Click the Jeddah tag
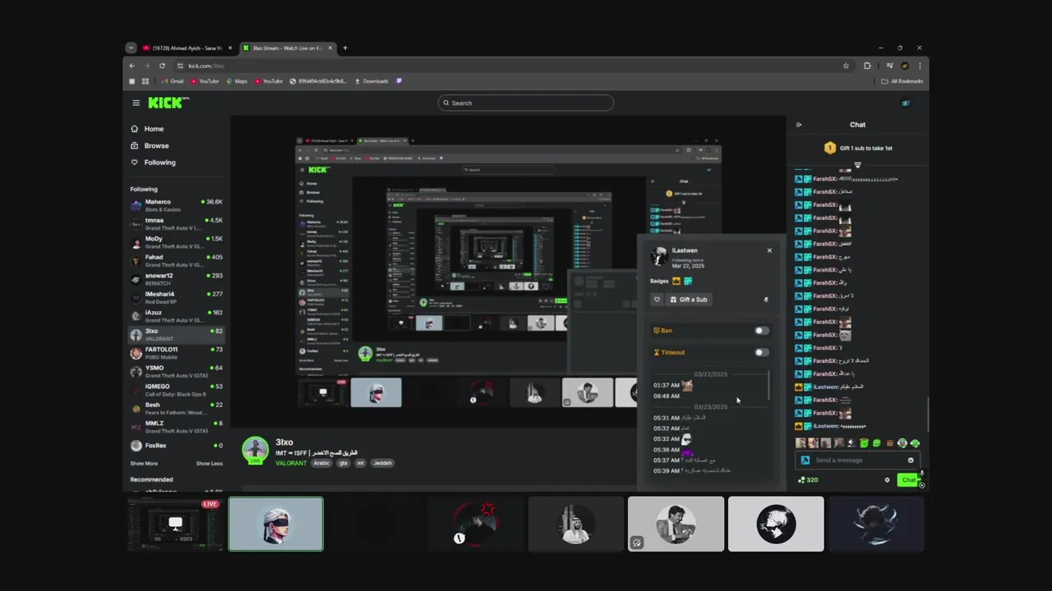 pyautogui.click(x=382, y=463)
